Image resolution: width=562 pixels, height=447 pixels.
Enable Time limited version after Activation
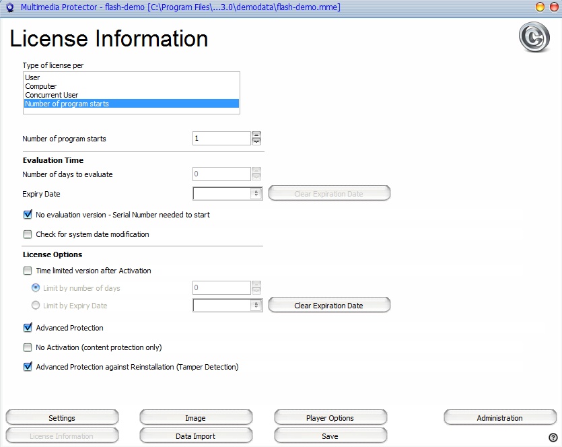pyautogui.click(x=28, y=271)
